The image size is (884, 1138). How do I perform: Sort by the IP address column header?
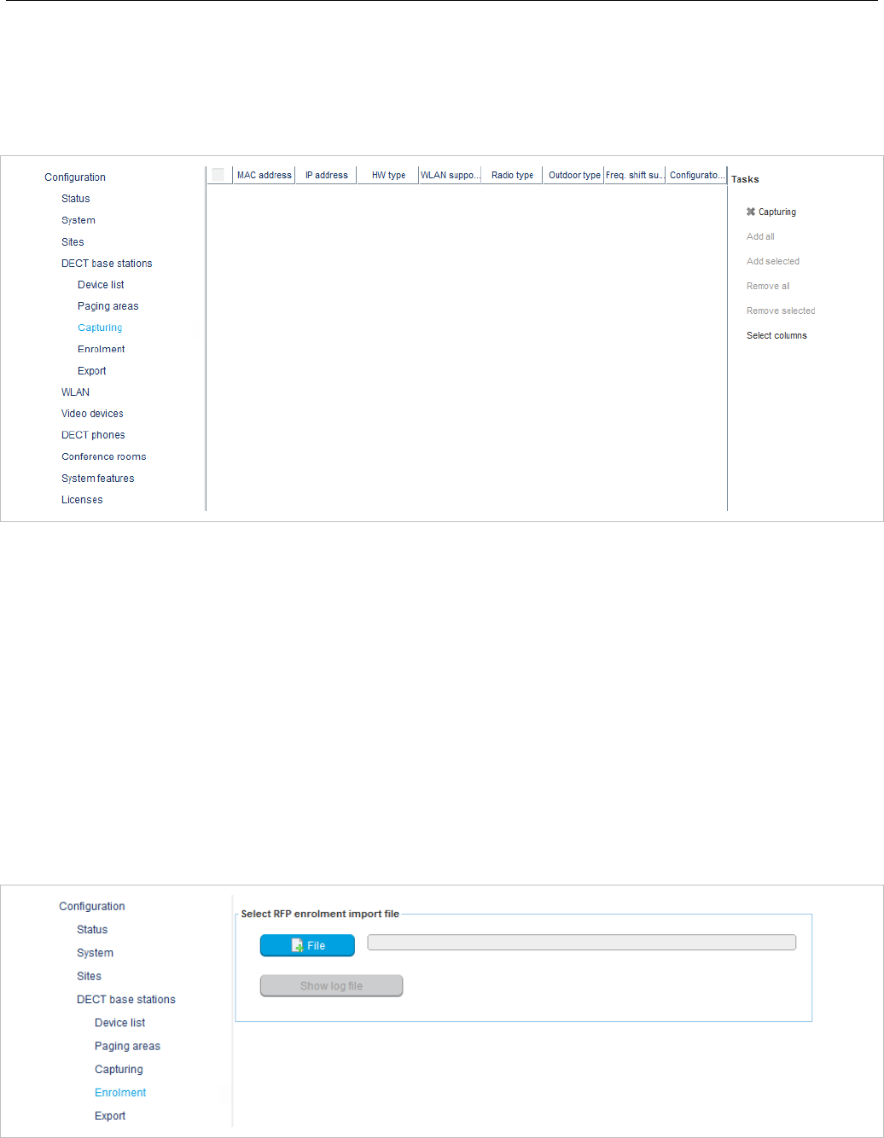(326, 175)
